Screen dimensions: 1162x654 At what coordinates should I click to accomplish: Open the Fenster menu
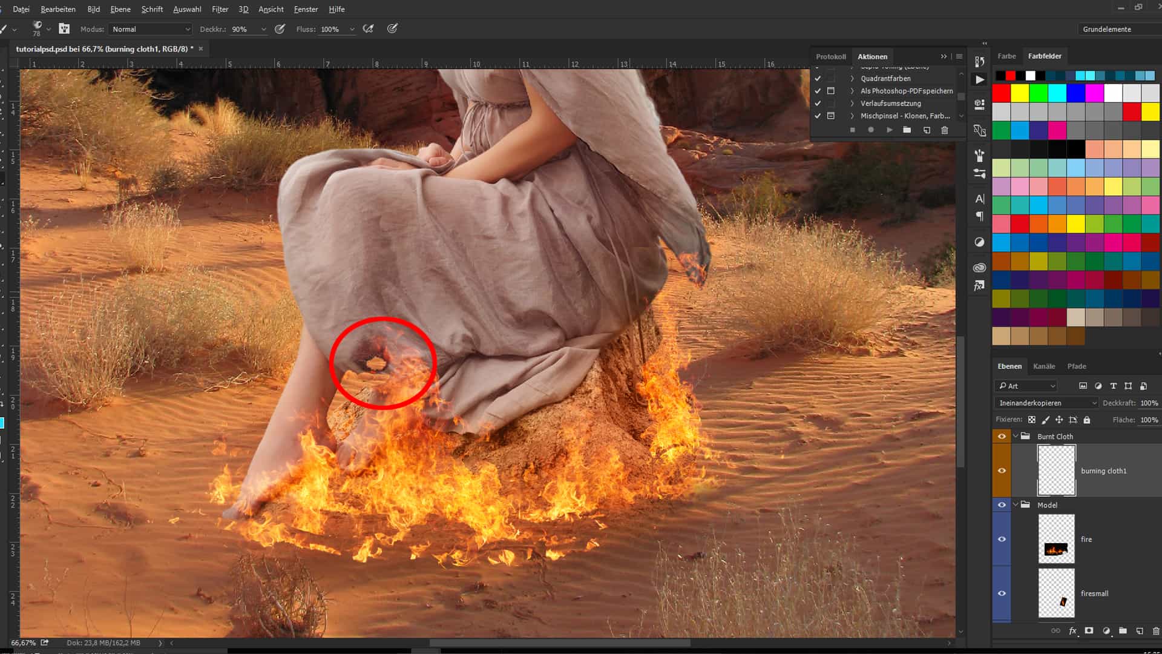click(x=306, y=9)
